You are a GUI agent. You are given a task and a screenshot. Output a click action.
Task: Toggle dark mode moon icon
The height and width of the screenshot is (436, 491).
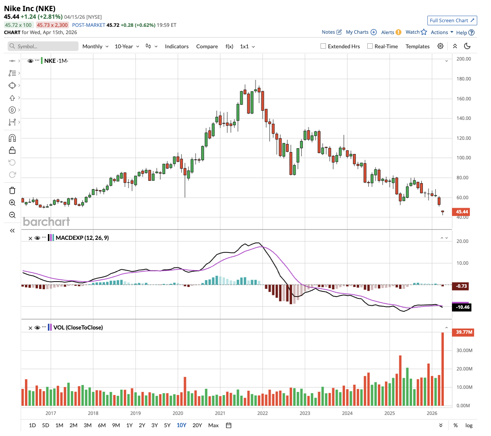[x=467, y=46]
